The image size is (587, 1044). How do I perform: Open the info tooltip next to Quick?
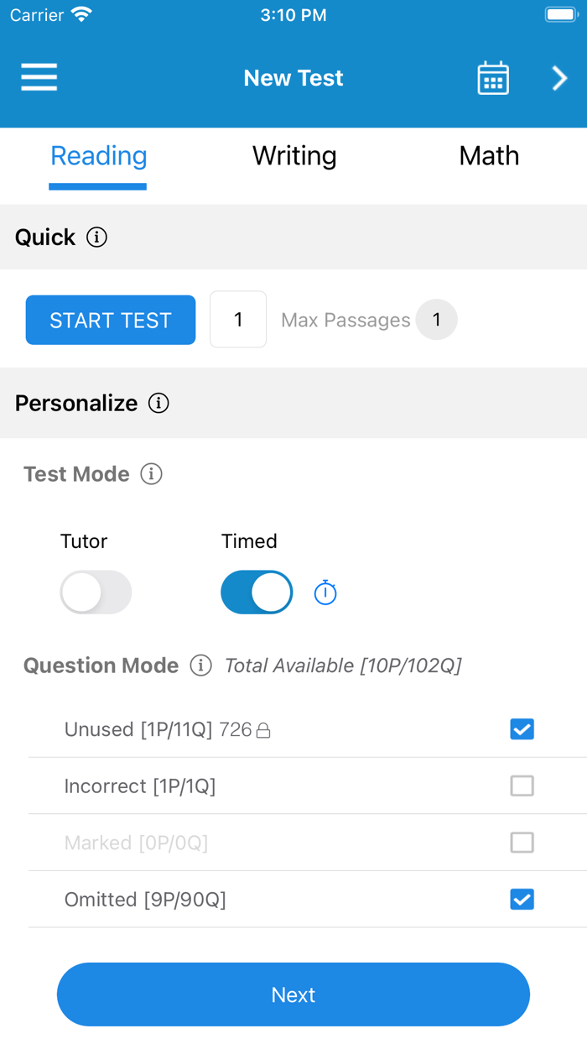98,238
